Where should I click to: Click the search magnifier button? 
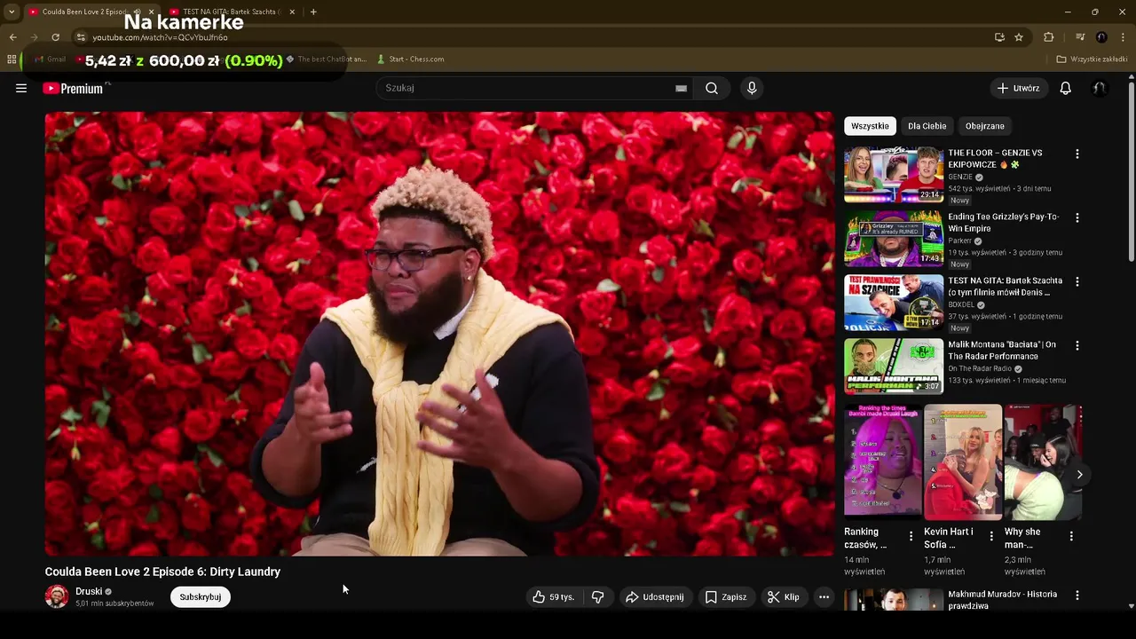(x=712, y=88)
